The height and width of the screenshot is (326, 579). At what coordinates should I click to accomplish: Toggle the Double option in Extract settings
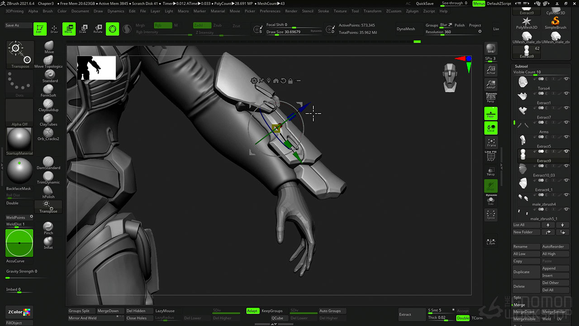[x=463, y=318]
